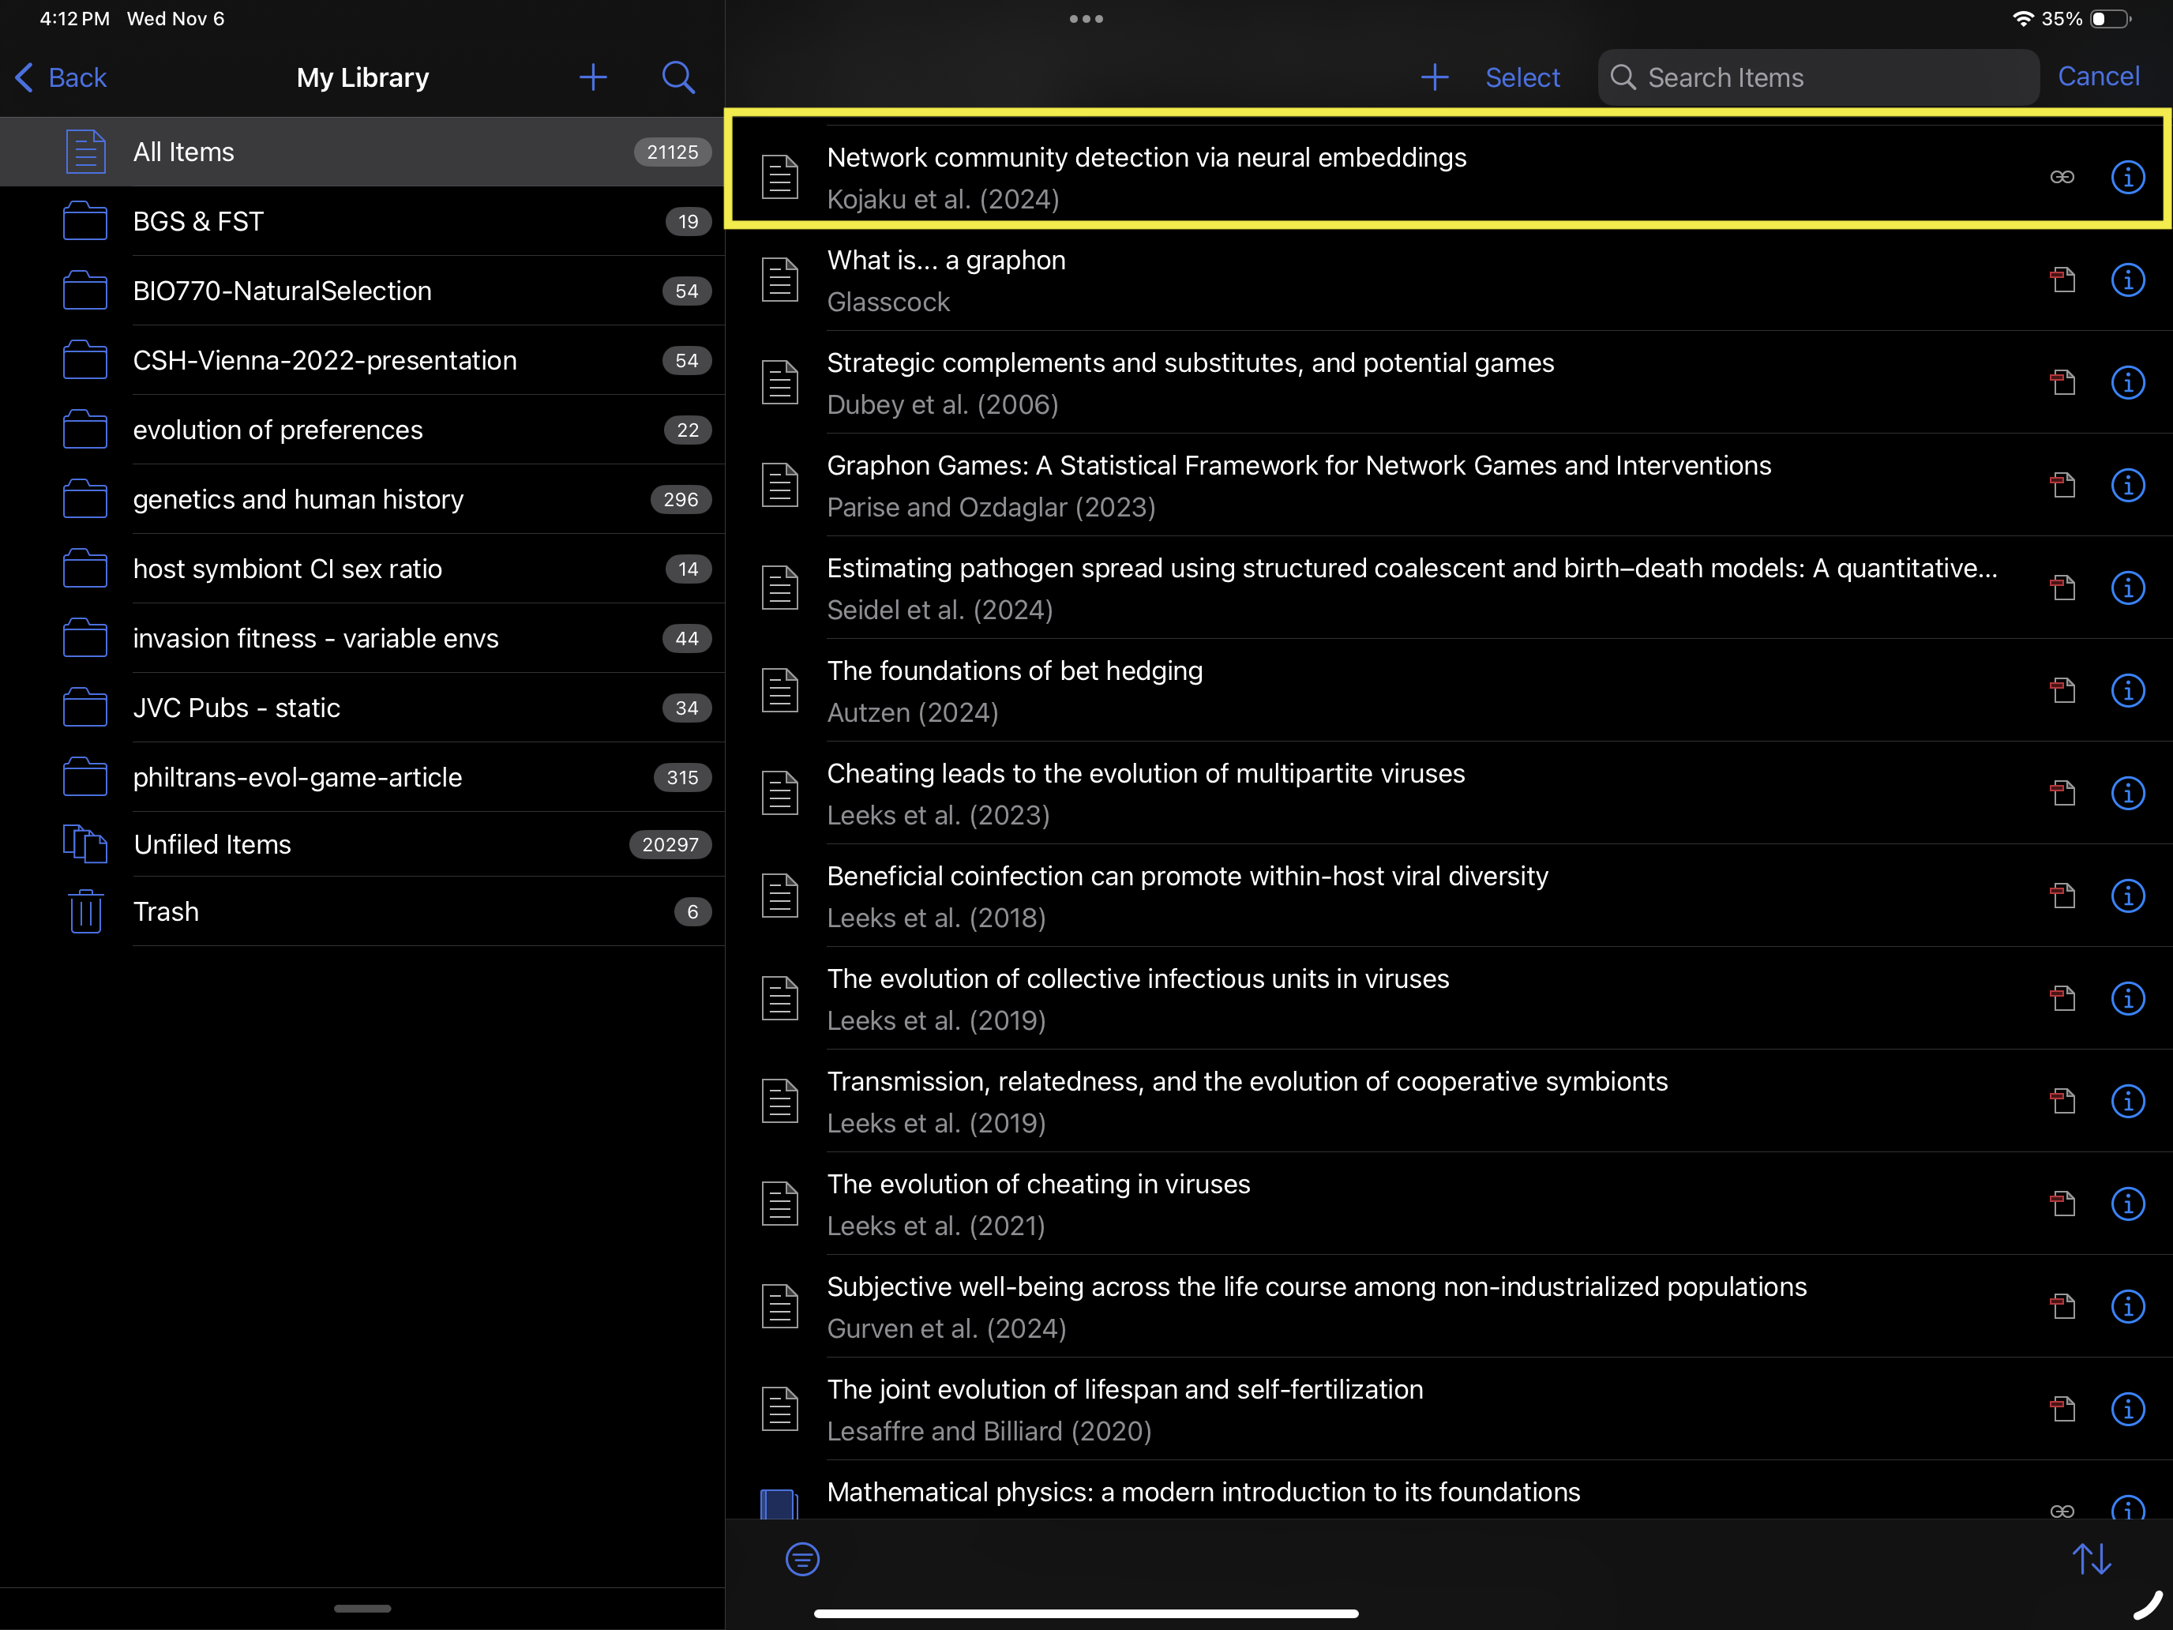Show info for The foundations of bet hedging
The image size is (2173, 1630).
tap(2127, 691)
